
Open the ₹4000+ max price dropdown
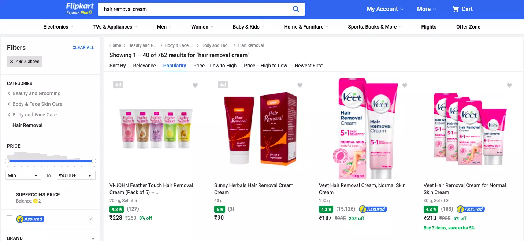pyautogui.click(x=76, y=175)
